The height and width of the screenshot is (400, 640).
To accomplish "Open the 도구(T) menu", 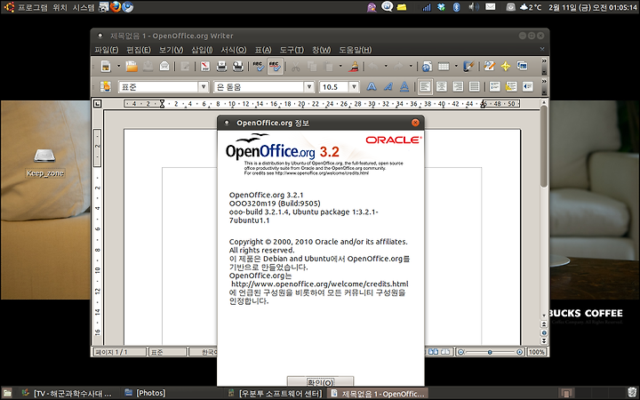I will pyautogui.click(x=292, y=50).
